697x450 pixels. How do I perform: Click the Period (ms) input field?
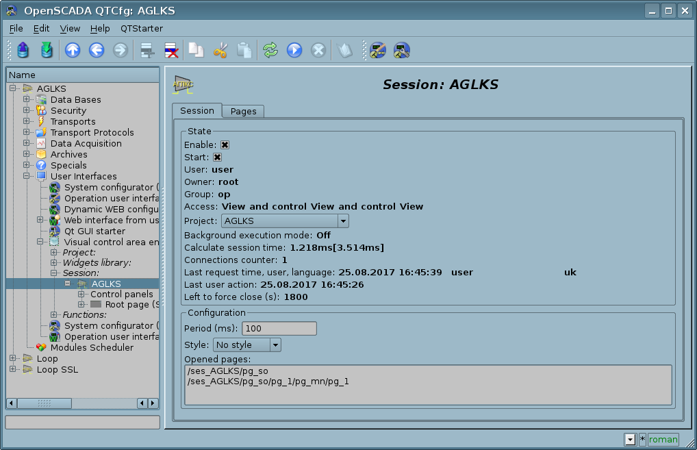[x=279, y=329]
